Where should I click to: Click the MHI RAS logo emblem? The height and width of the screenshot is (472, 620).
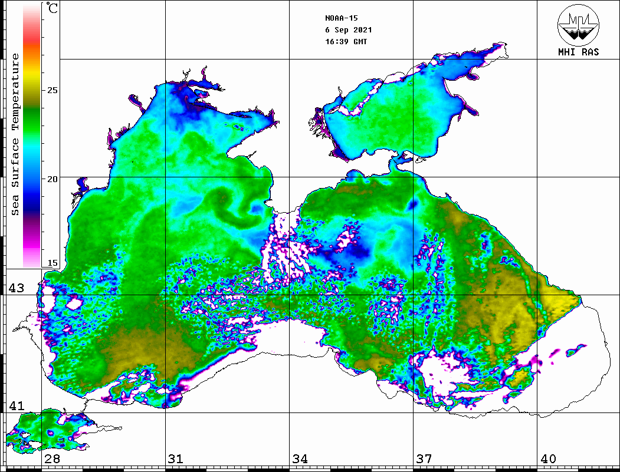[578, 25]
